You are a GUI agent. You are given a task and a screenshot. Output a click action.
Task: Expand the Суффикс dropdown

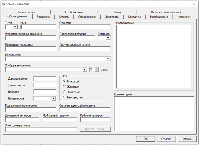point(108,38)
